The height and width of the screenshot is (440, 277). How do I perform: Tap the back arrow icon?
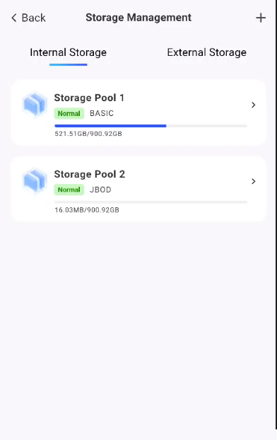(x=14, y=18)
